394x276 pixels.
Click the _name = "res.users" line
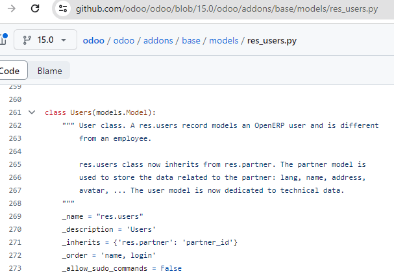[103, 216]
